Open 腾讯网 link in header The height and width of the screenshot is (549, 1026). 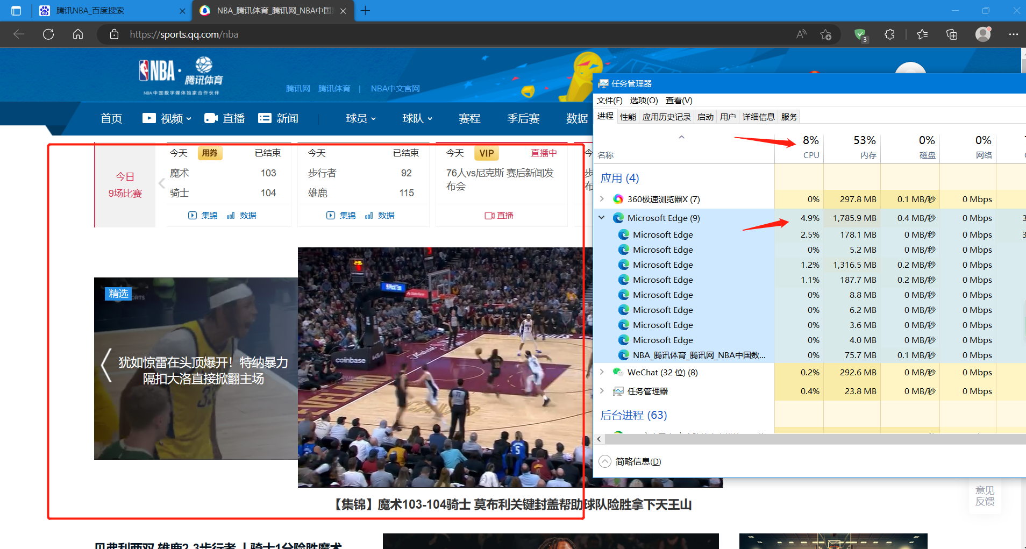(x=298, y=88)
